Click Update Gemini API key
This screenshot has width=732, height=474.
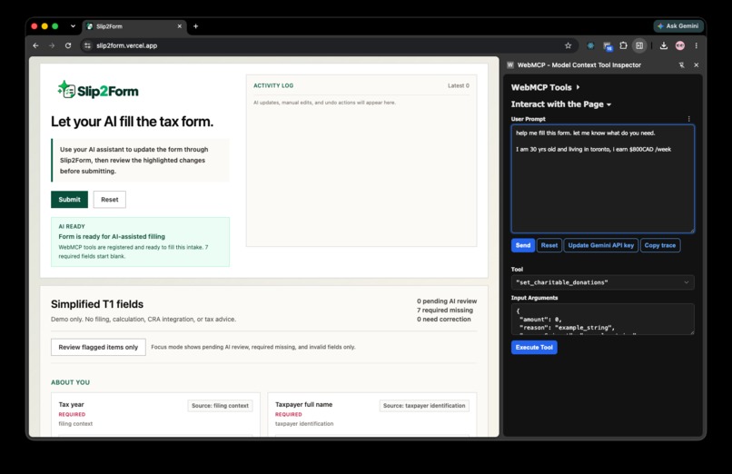point(601,245)
